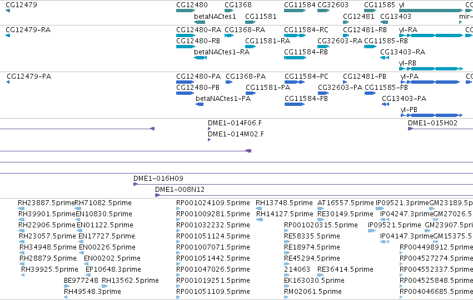Click the DME1-014F06.F clone end

pyautogui.click(x=210, y=129)
